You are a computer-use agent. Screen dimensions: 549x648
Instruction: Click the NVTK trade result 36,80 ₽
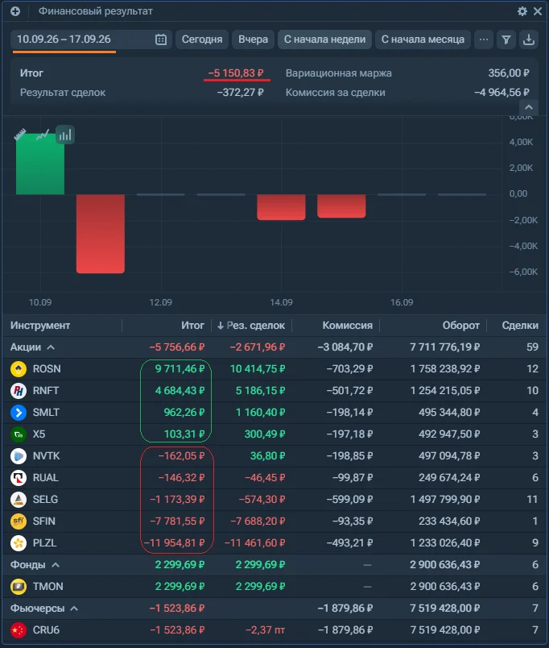point(267,456)
